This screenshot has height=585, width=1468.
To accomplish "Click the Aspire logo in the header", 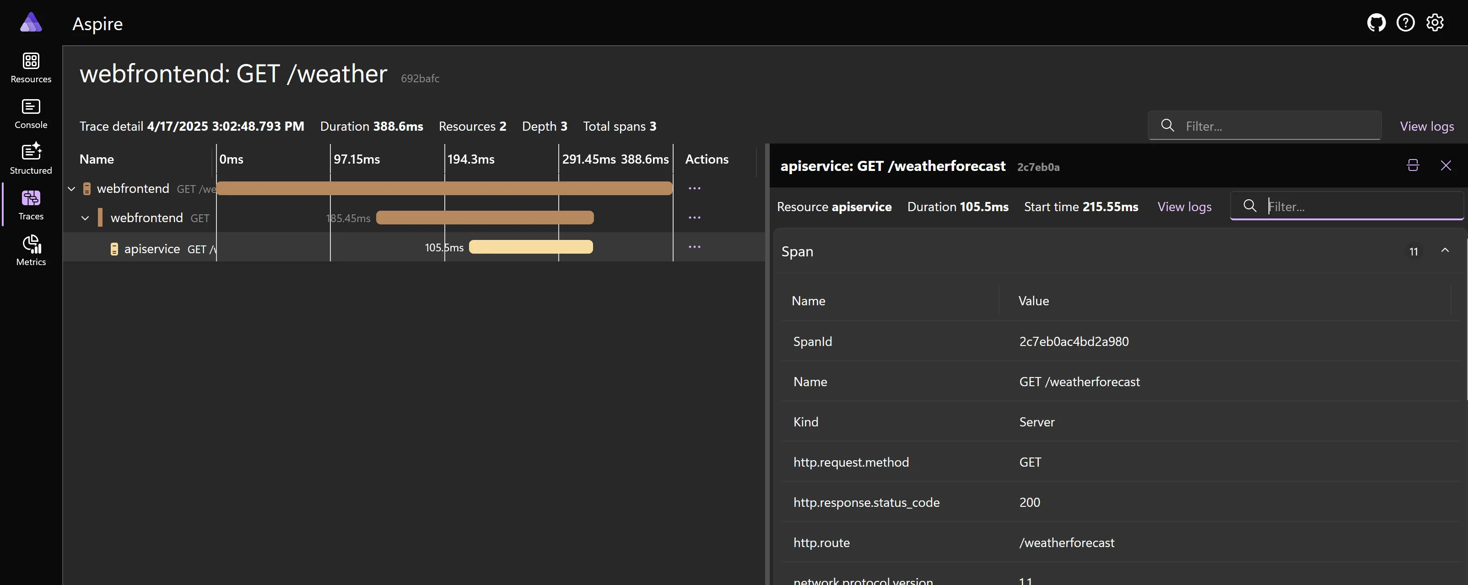I will (x=31, y=22).
